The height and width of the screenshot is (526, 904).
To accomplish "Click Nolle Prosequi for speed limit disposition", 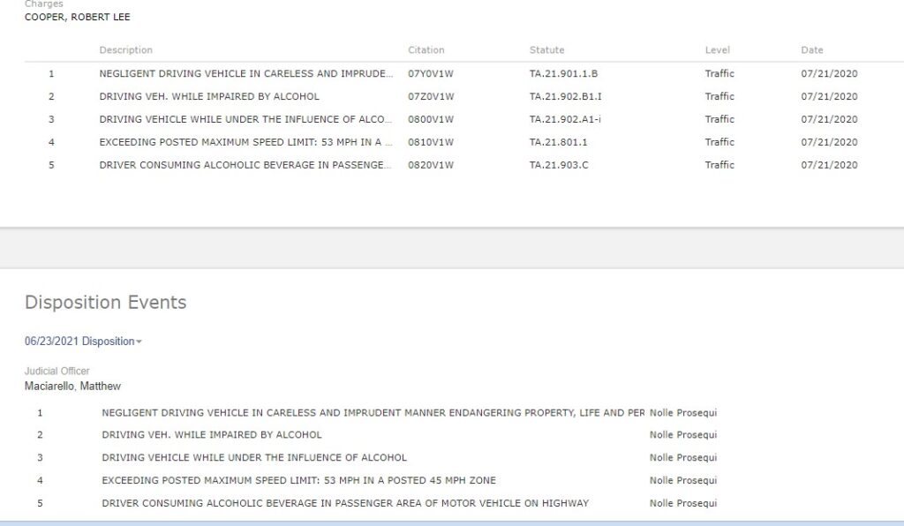I will coord(683,480).
